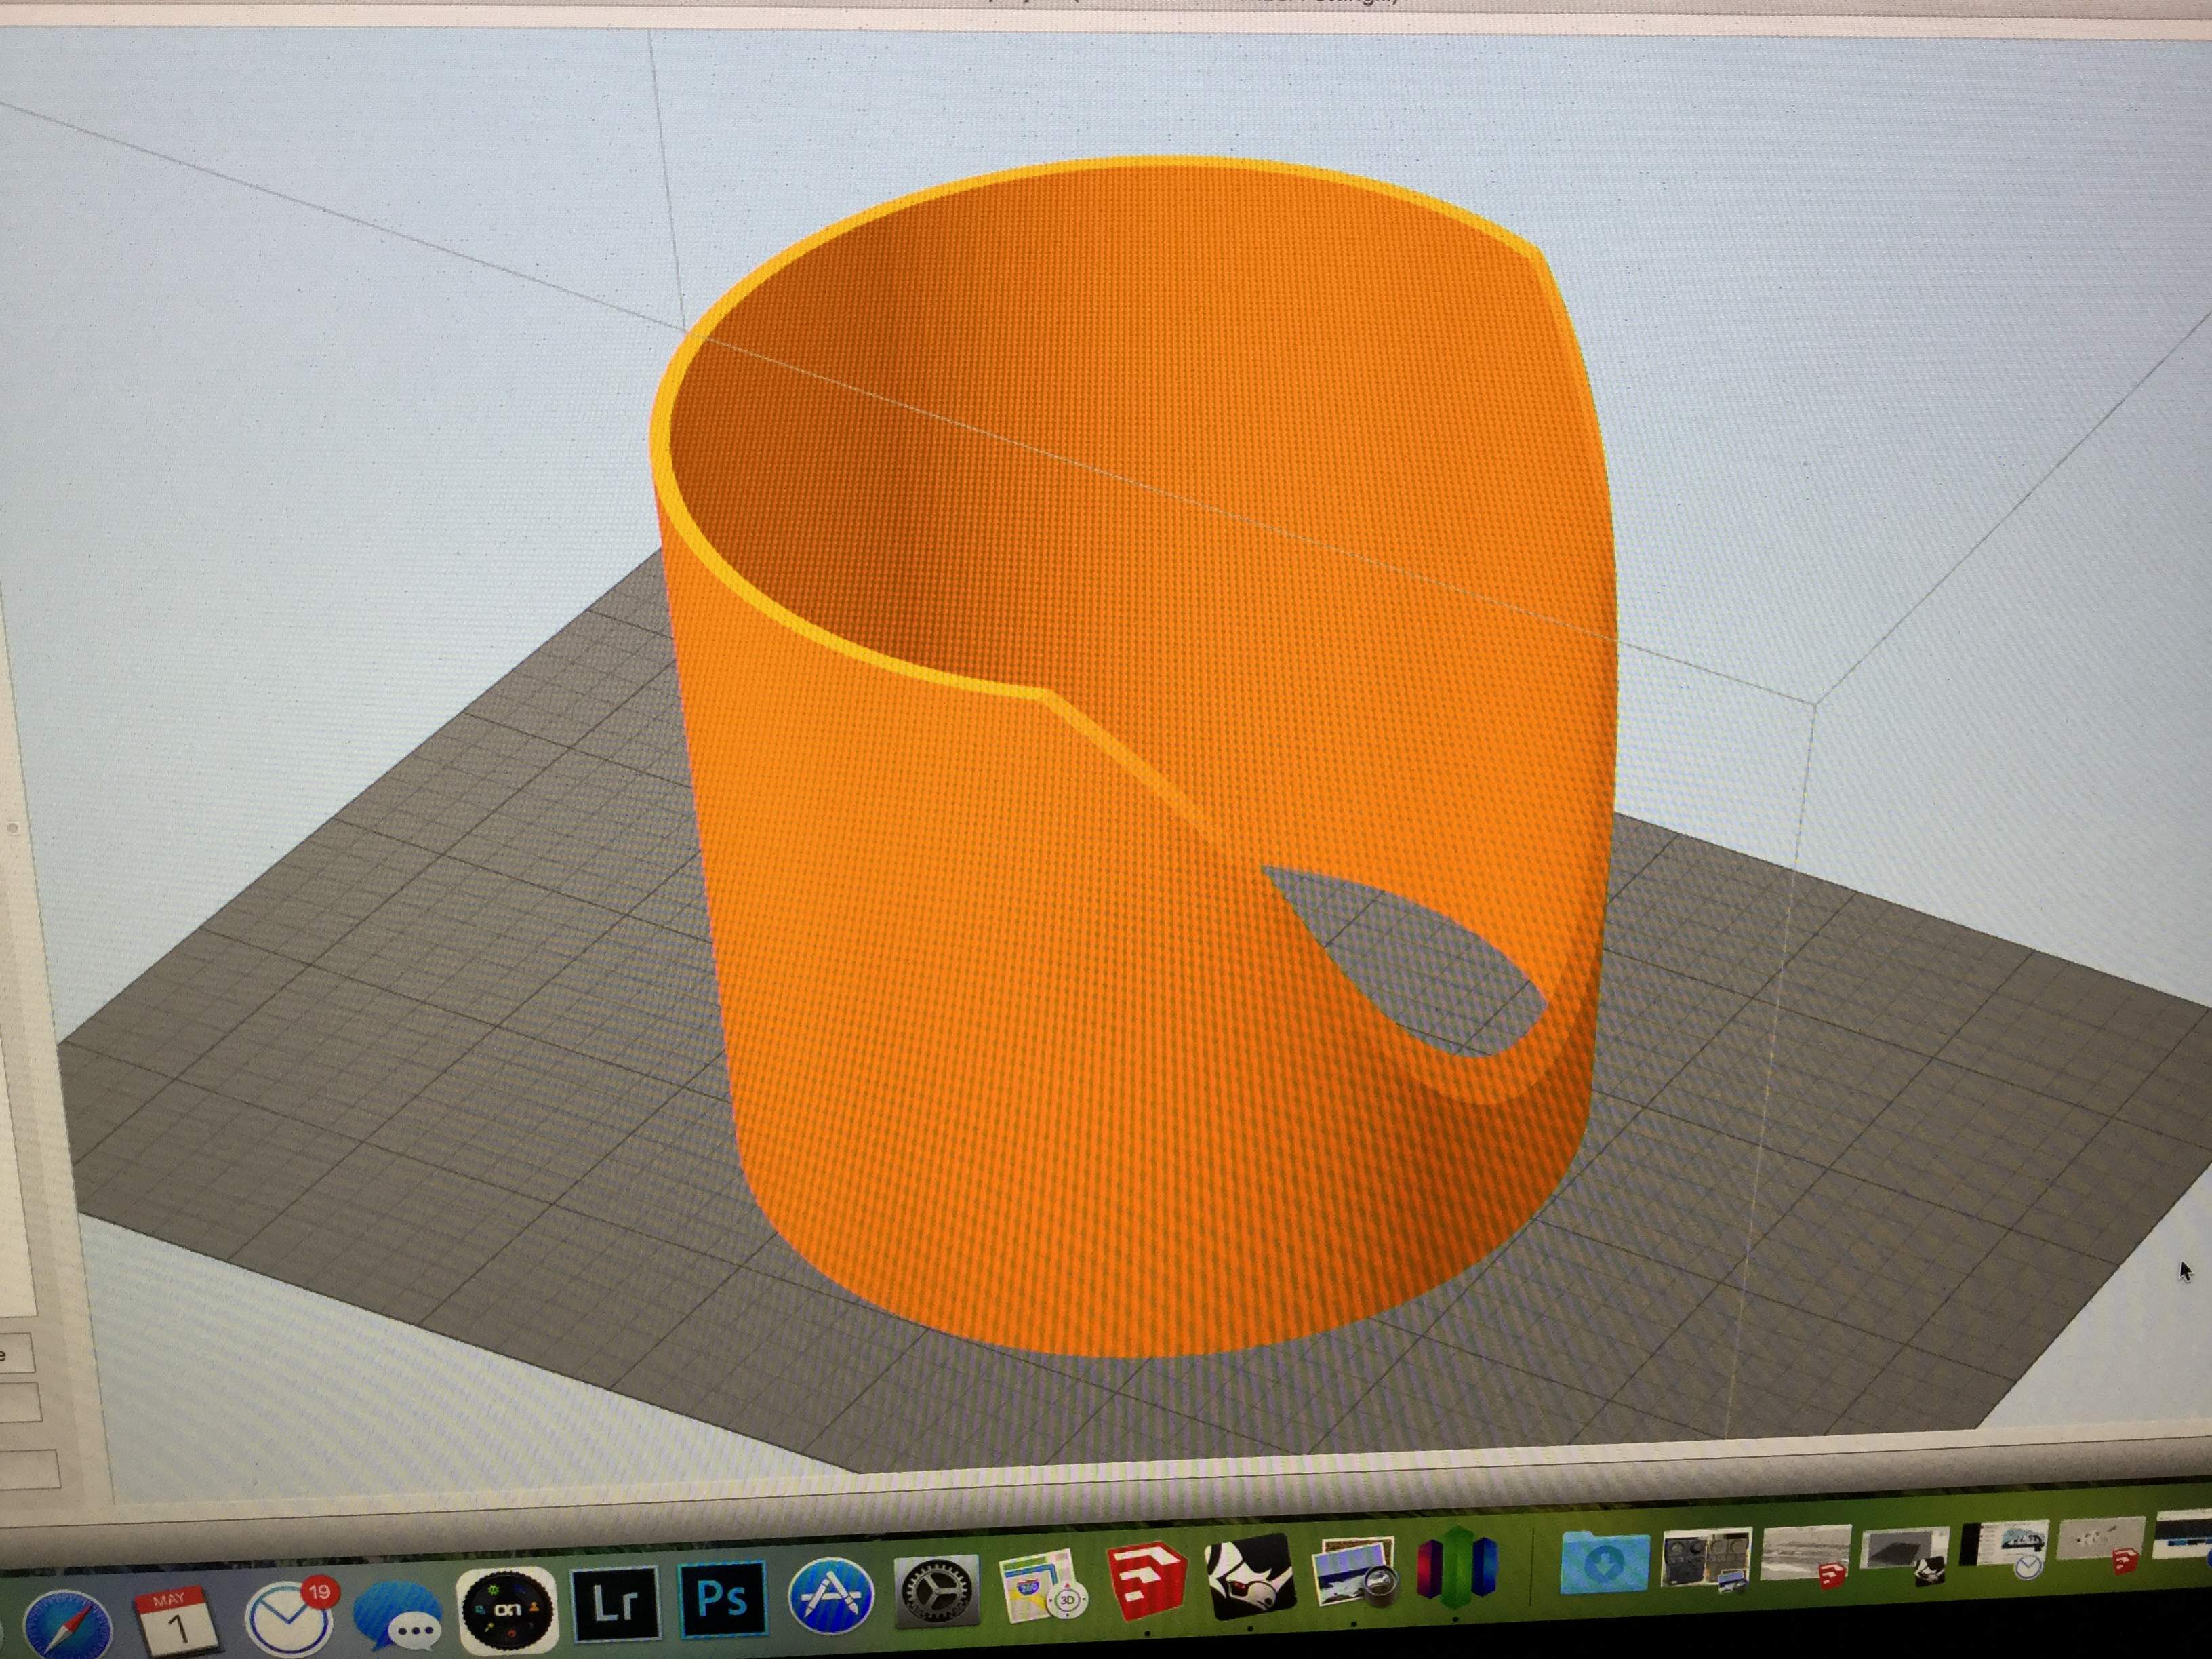The height and width of the screenshot is (1659, 2212).
Task: Open the Maps app in the dock
Action: click(x=1043, y=1585)
